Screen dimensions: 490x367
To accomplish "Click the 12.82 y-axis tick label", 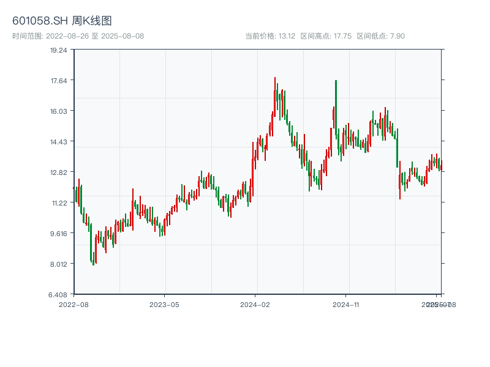I will (58, 172).
